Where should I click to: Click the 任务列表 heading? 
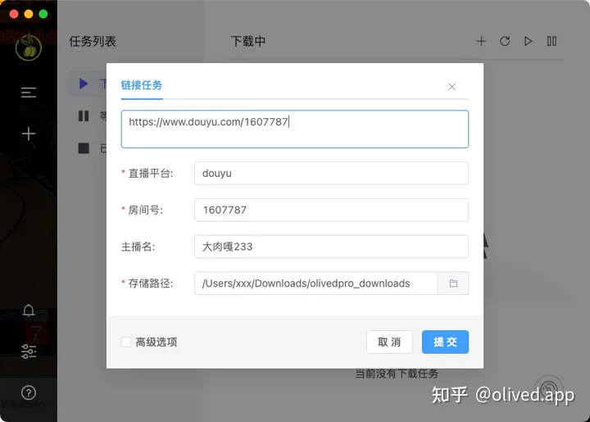click(x=93, y=41)
